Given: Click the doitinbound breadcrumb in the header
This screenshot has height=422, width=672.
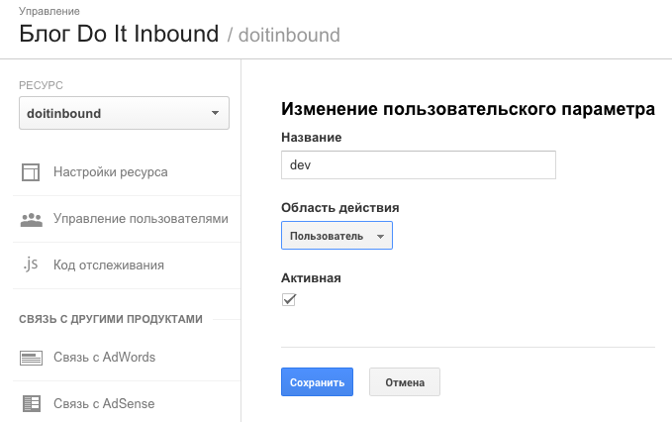Looking at the screenshot, I should click(x=289, y=36).
